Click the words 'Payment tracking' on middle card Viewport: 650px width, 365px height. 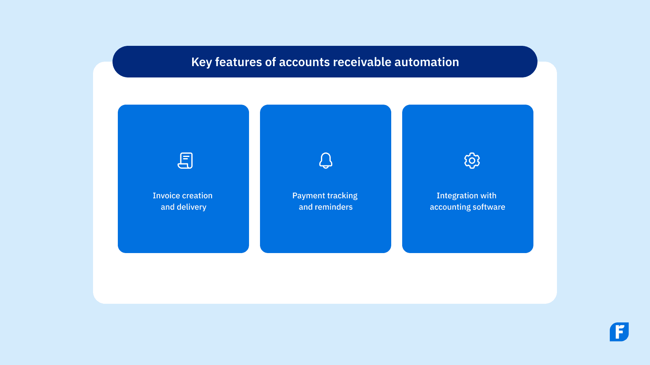(x=325, y=195)
